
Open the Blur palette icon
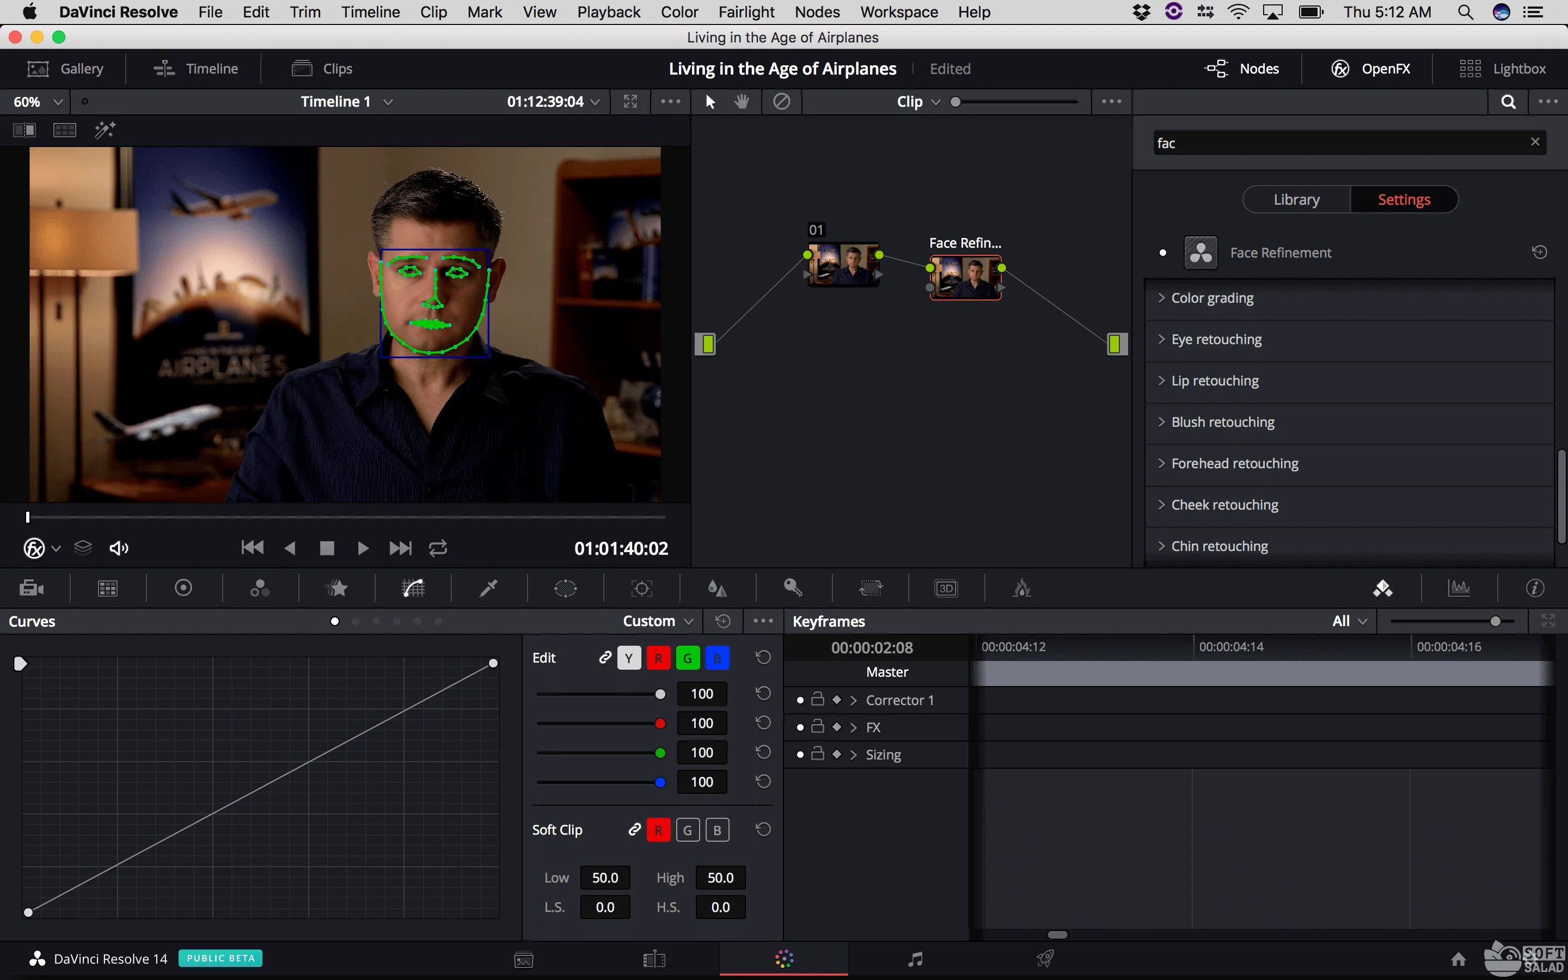[716, 588]
